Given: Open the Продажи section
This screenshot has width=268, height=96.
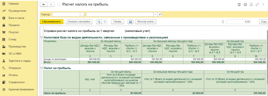Looking at the screenshot, I should pyautogui.click(x=14, y=25).
